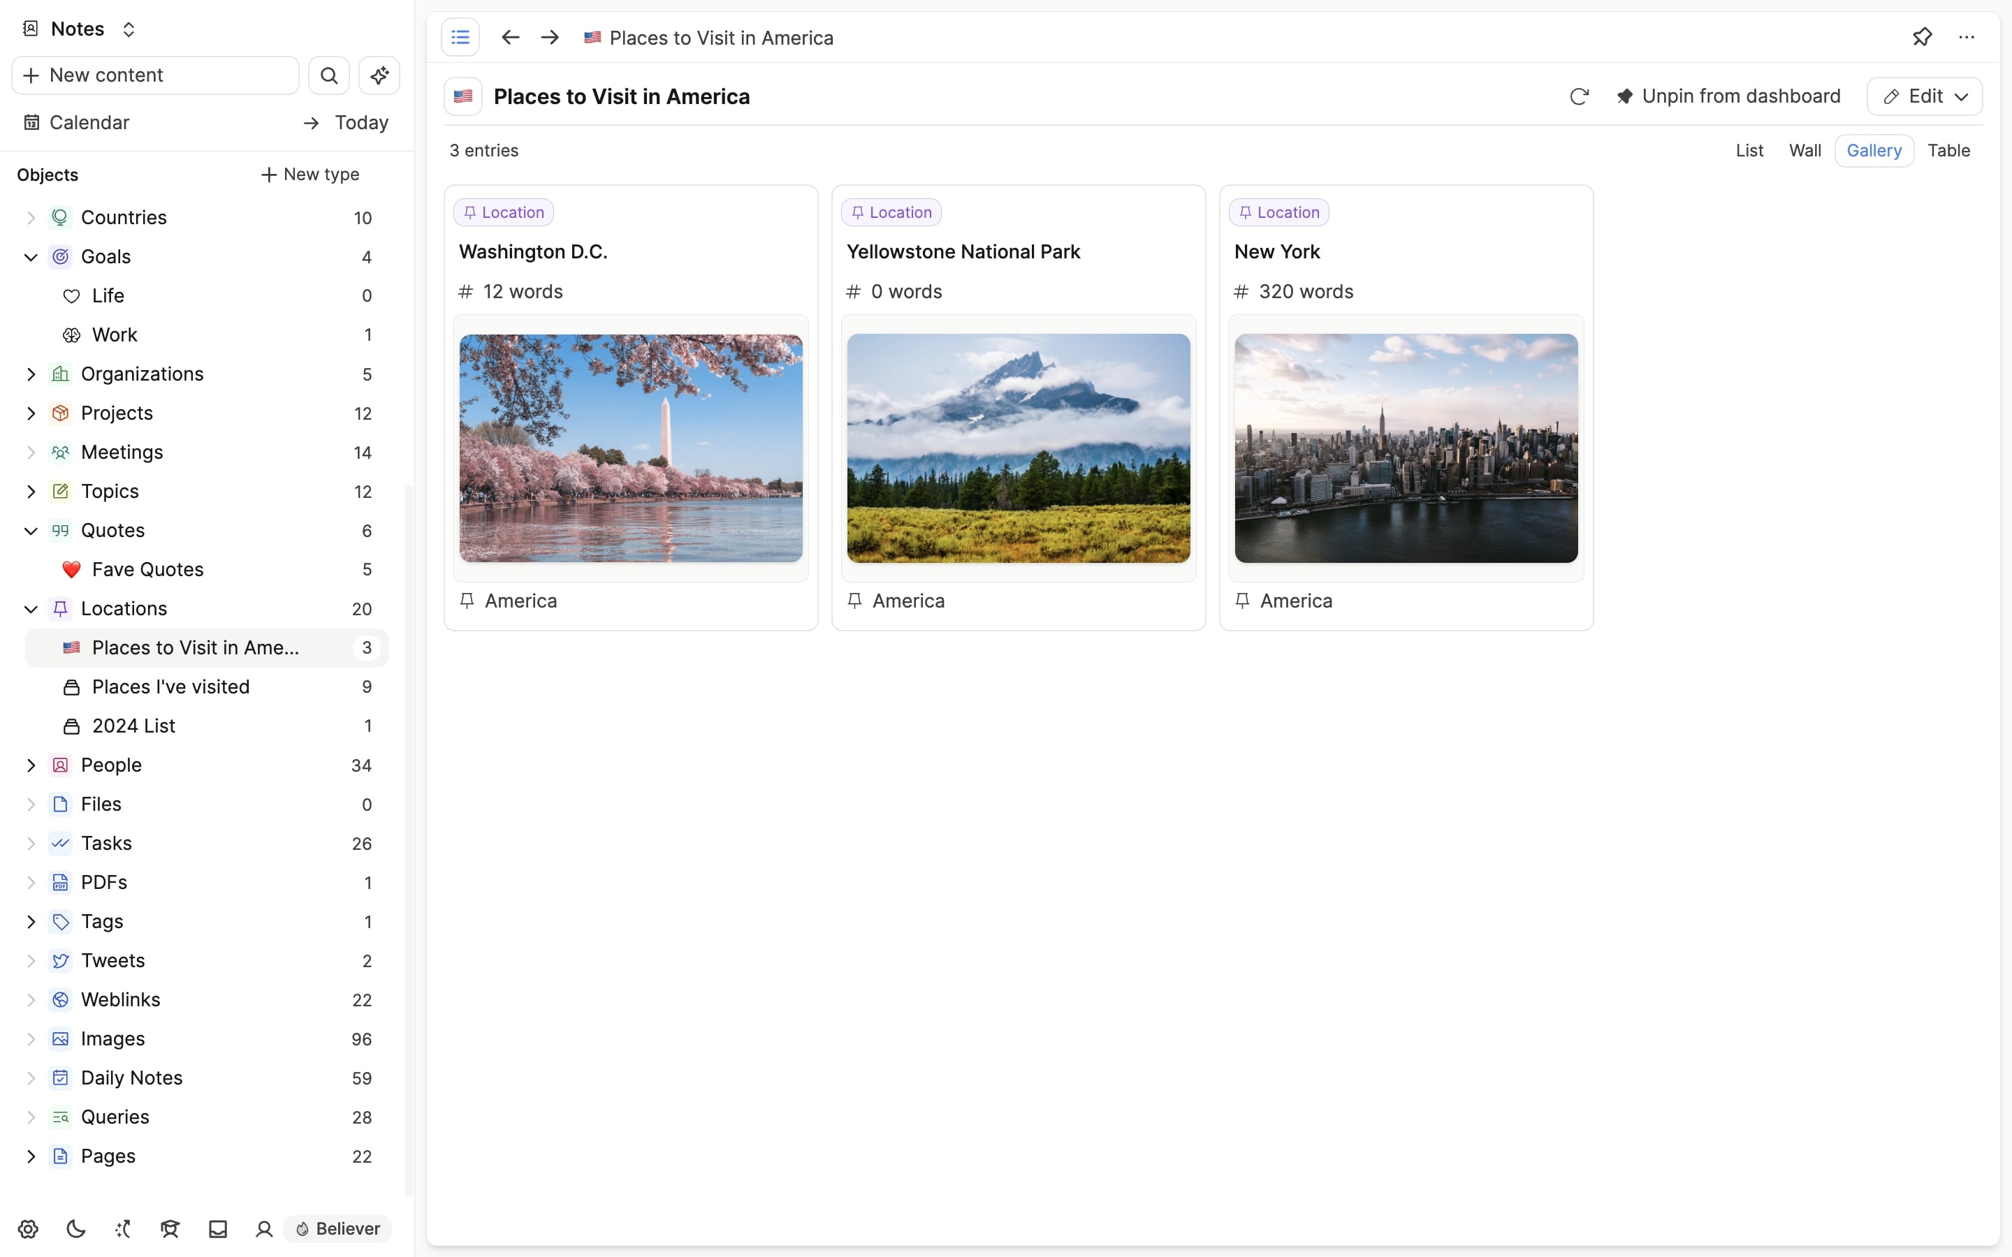This screenshot has width=2012, height=1257.
Task: Expand the Pages type
Action: click(x=31, y=1156)
